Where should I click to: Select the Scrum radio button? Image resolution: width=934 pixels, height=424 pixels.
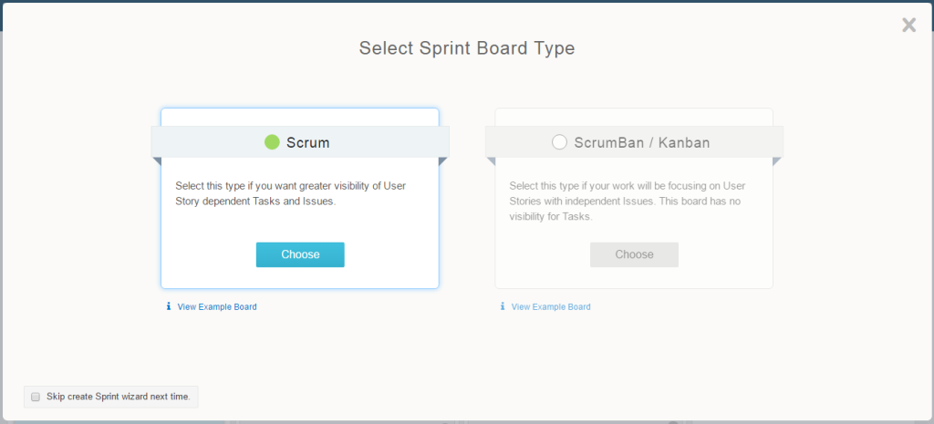(272, 142)
